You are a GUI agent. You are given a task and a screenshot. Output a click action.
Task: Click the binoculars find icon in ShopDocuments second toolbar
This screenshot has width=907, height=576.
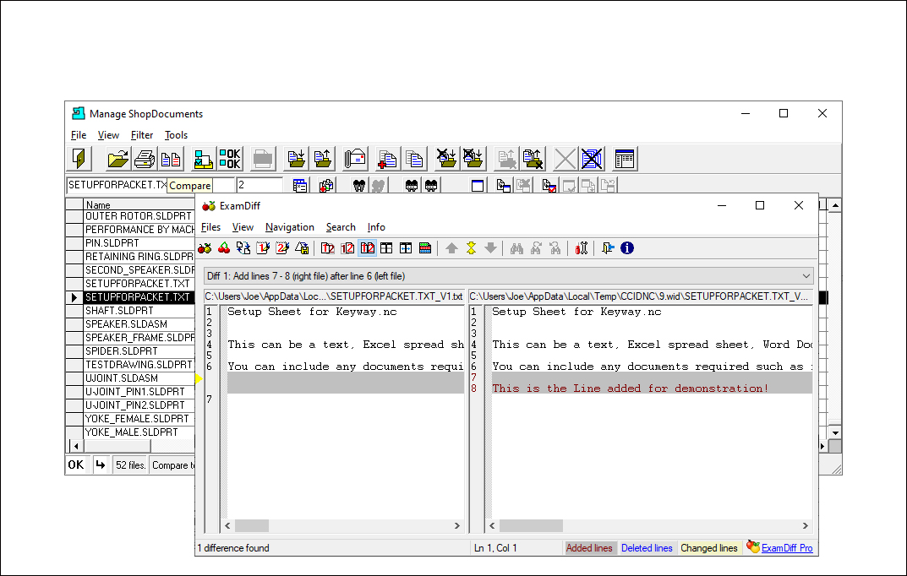[x=359, y=186]
